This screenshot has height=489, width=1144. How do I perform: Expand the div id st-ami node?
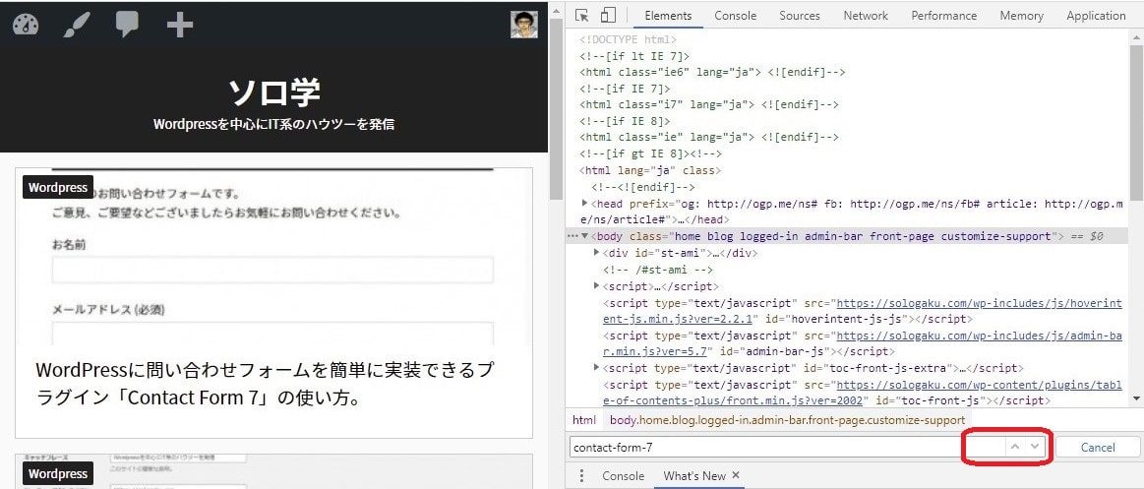click(597, 253)
